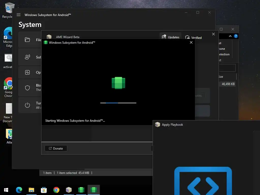
Task: Click the Files folder icon in System
Action: pyautogui.click(x=27, y=40)
